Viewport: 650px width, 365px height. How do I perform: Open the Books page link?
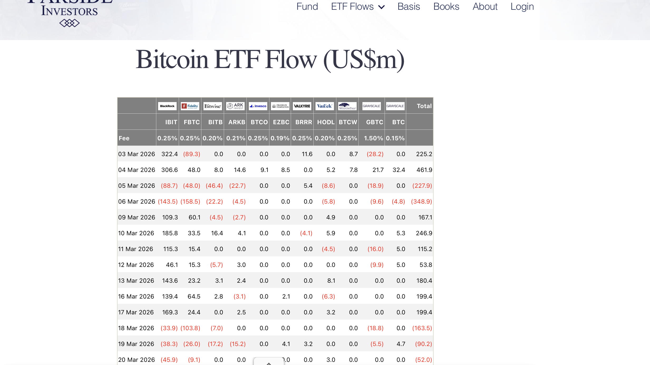pyautogui.click(x=446, y=7)
